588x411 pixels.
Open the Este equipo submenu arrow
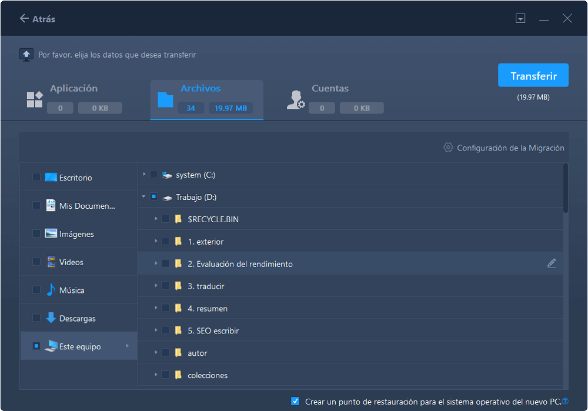[127, 346]
